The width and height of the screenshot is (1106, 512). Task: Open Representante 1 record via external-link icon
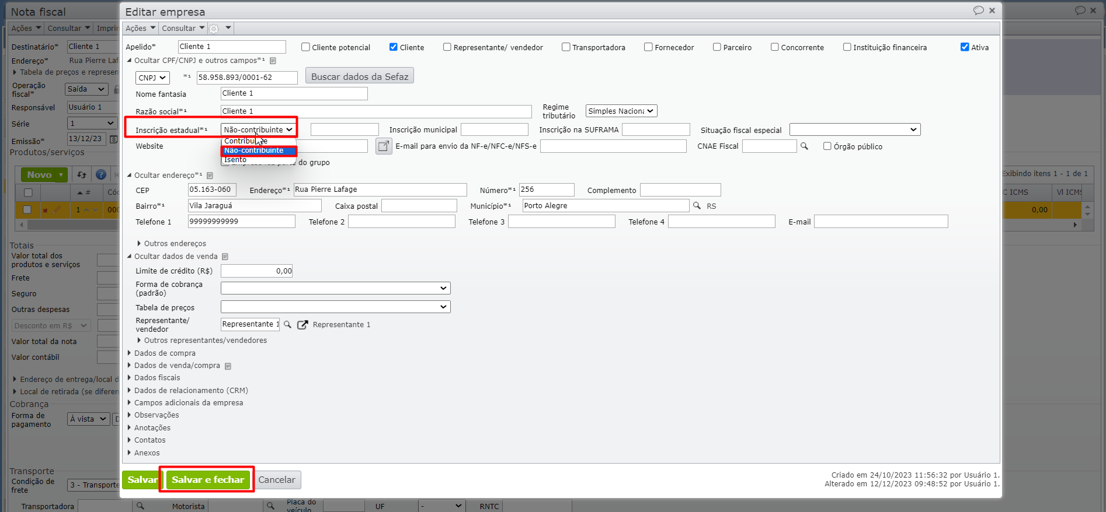[302, 325]
